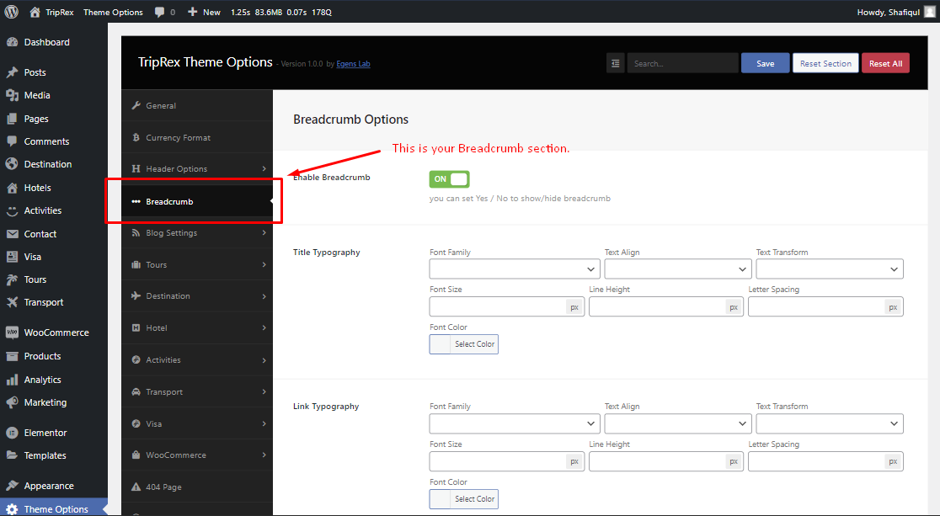
Task: Open Theme Options in admin bar
Action: [x=114, y=12]
